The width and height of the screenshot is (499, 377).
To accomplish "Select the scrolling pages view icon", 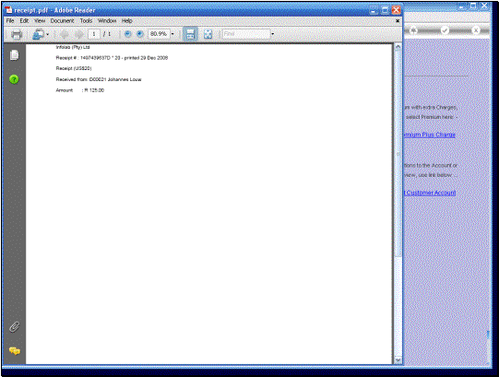I will click(190, 34).
